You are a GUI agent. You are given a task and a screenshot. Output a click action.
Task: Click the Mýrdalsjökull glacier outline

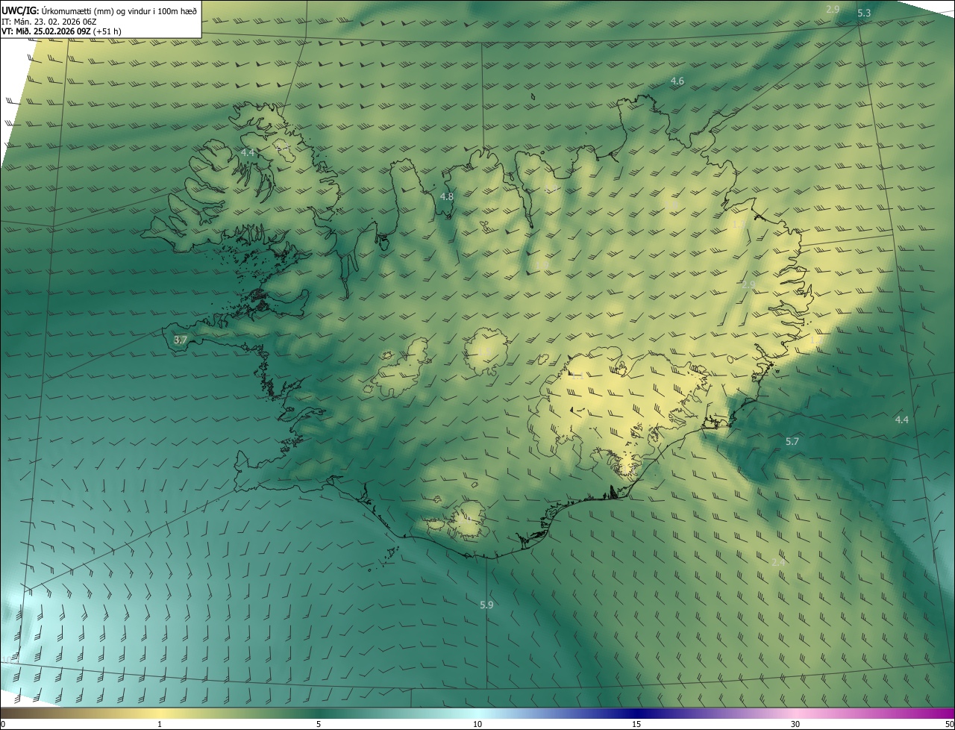tap(469, 520)
